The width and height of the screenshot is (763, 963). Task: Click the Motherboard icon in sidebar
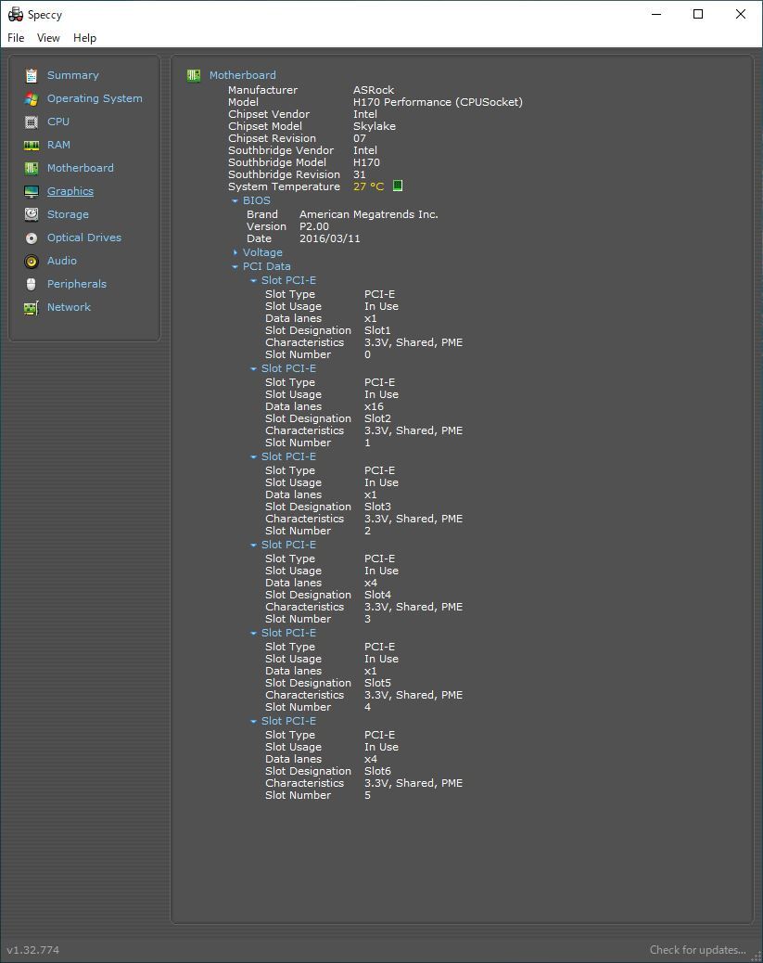pos(32,168)
